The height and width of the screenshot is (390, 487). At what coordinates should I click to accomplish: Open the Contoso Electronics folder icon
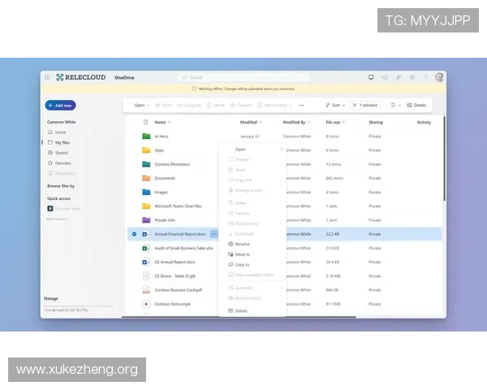[146, 164]
